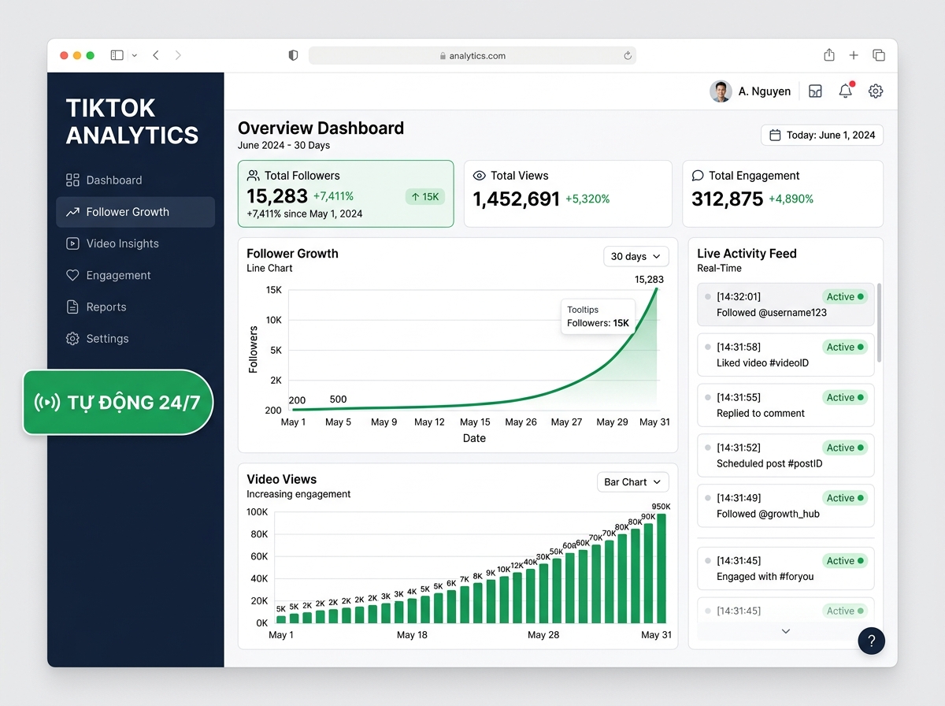Click the broadcast icon in TỰ ĐỘNG badge
The height and width of the screenshot is (706, 945).
[47, 402]
